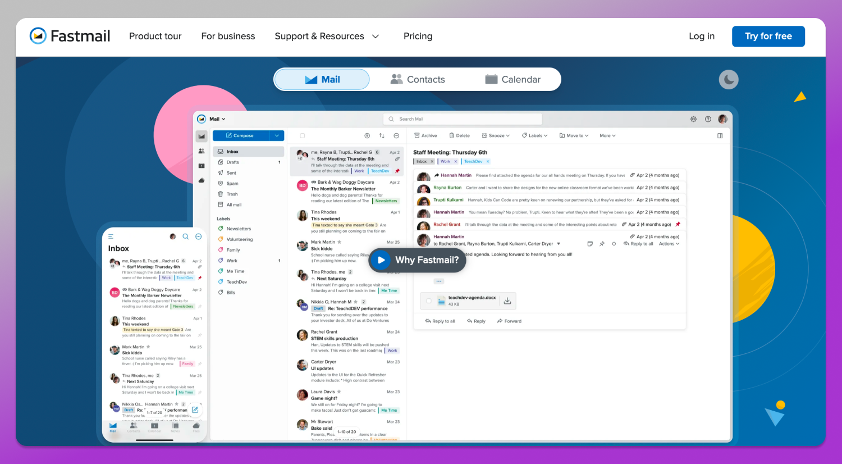Click the Archive toolbar button
Image resolution: width=842 pixels, height=464 pixels.
pyautogui.click(x=425, y=135)
